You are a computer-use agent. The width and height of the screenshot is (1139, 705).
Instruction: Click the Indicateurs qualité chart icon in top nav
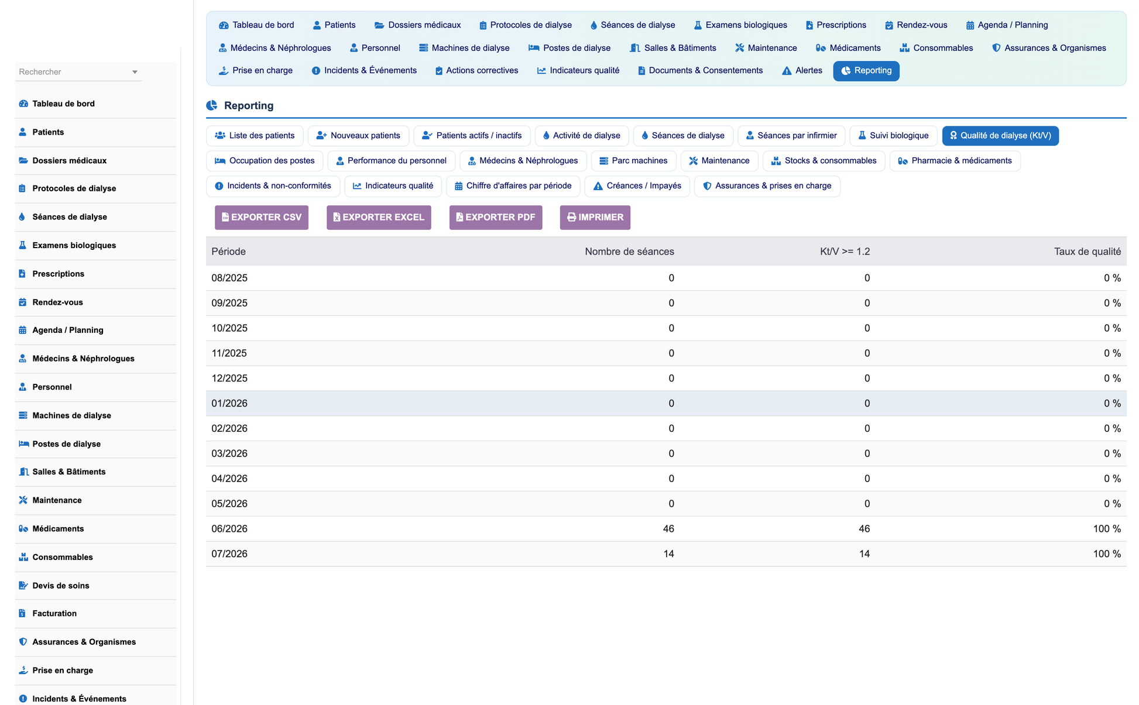(541, 71)
